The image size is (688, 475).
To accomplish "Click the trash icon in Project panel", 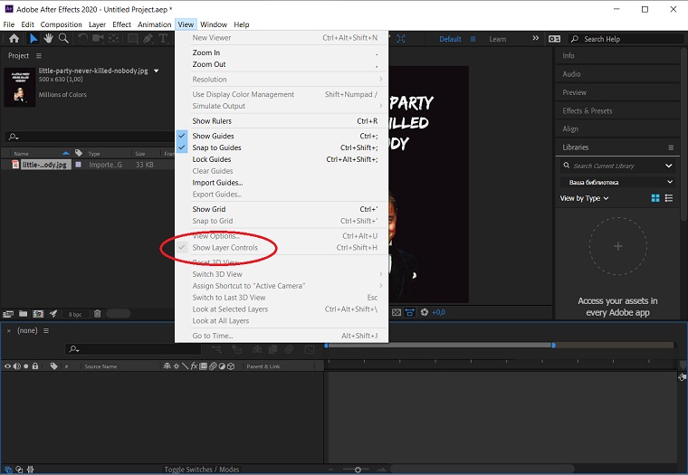I will pyautogui.click(x=97, y=313).
